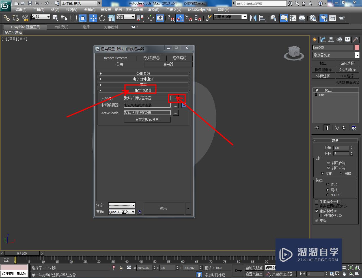Click Configure Modifier Sets icon

(354, 128)
